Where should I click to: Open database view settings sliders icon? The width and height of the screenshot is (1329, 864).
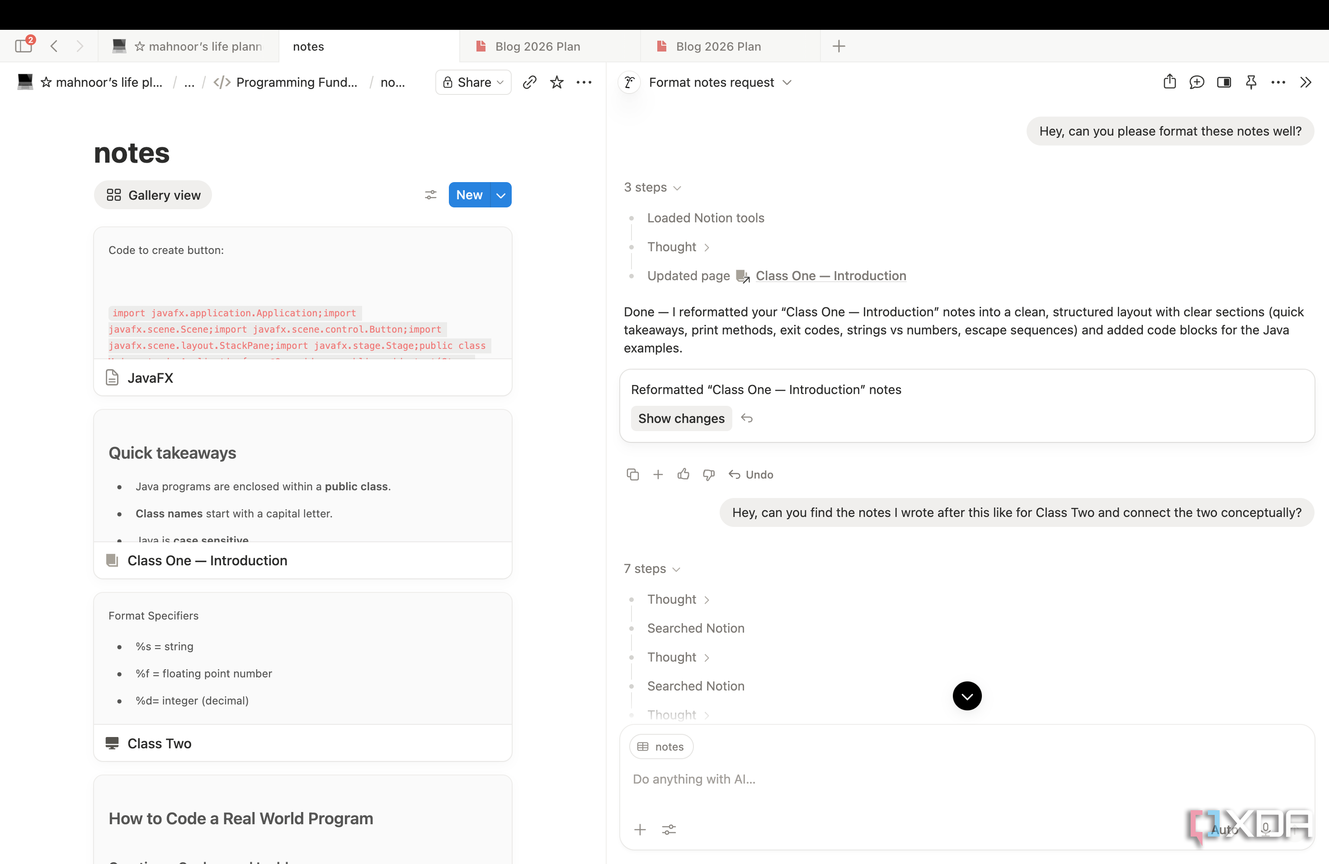[430, 195]
